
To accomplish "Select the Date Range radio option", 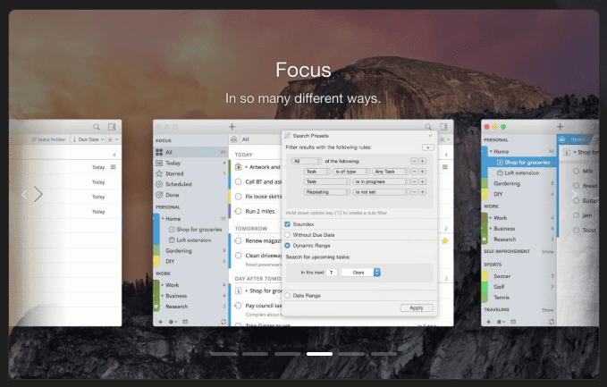I will (x=287, y=295).
